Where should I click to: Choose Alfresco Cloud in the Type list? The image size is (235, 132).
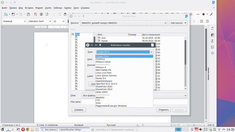point(124,62)
